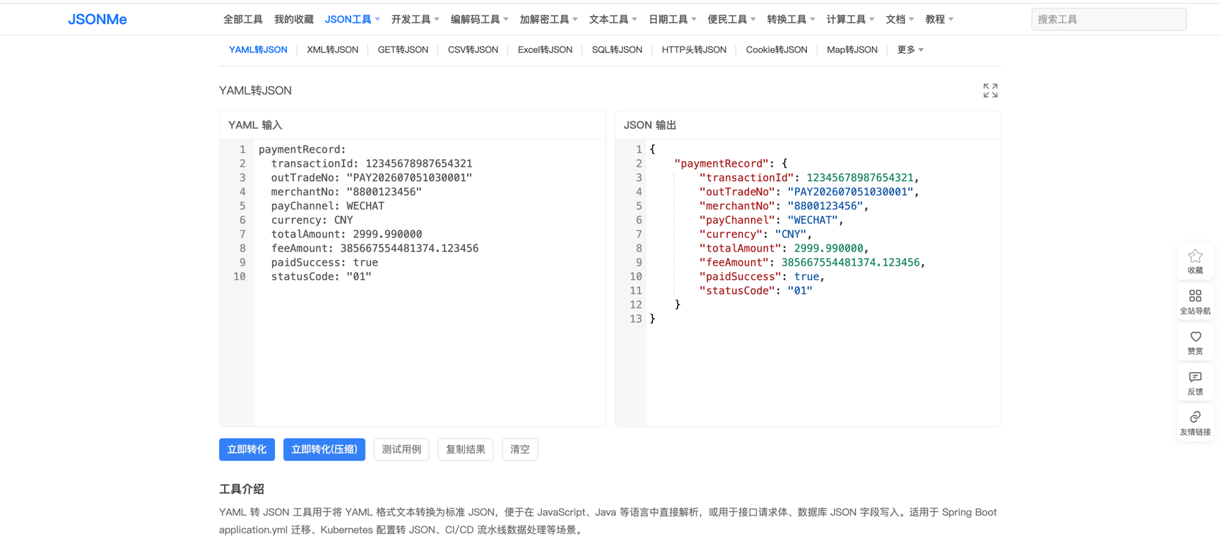Image resolution: width=1221 pixels, height=544 pixels.
Task: Open 我的收藏 in navigation
Action: [x=294, y=19]
